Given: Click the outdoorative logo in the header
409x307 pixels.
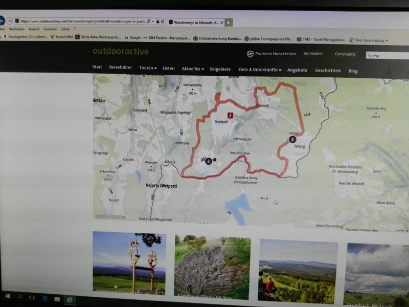Looking at the screenshot, I should (x=121, y=51).
